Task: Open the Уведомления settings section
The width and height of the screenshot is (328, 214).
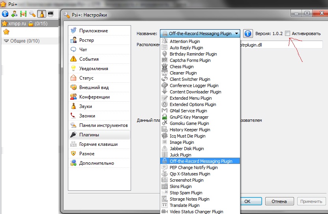Action: pos(99,69)
